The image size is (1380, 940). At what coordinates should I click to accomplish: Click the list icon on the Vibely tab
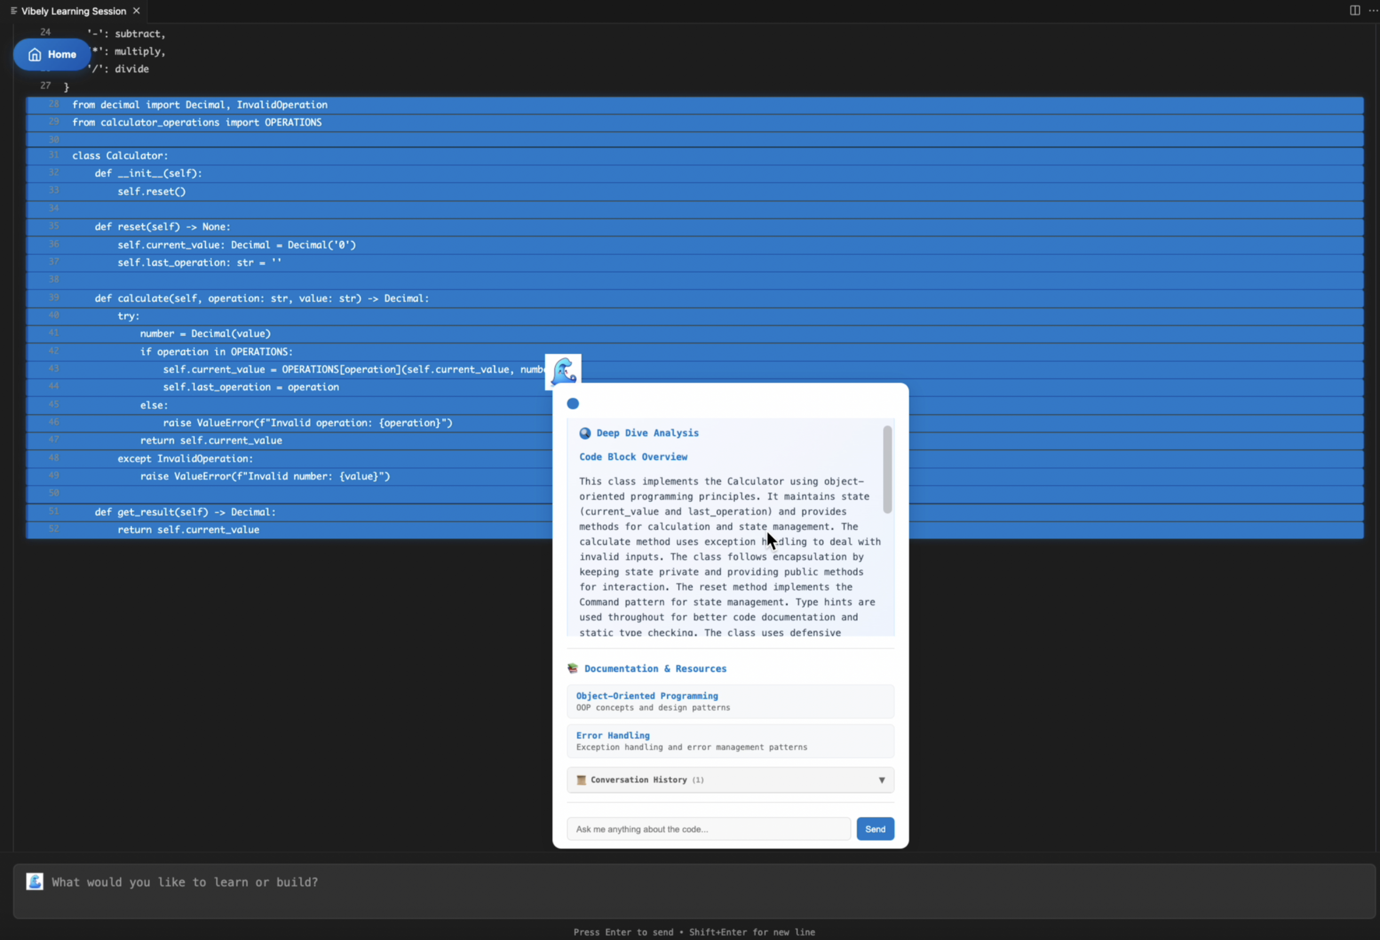14,11
